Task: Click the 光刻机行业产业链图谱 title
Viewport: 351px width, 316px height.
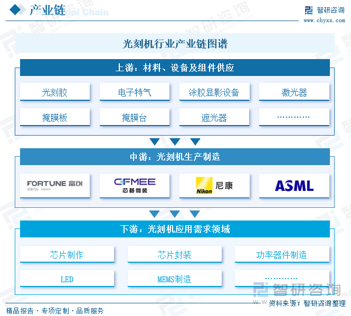Action: pyautogui.click(x=175, y=43)
